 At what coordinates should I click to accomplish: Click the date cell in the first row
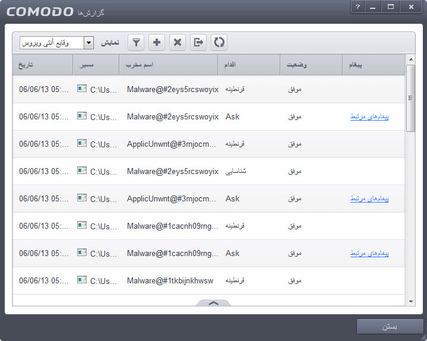pos(43,89)
